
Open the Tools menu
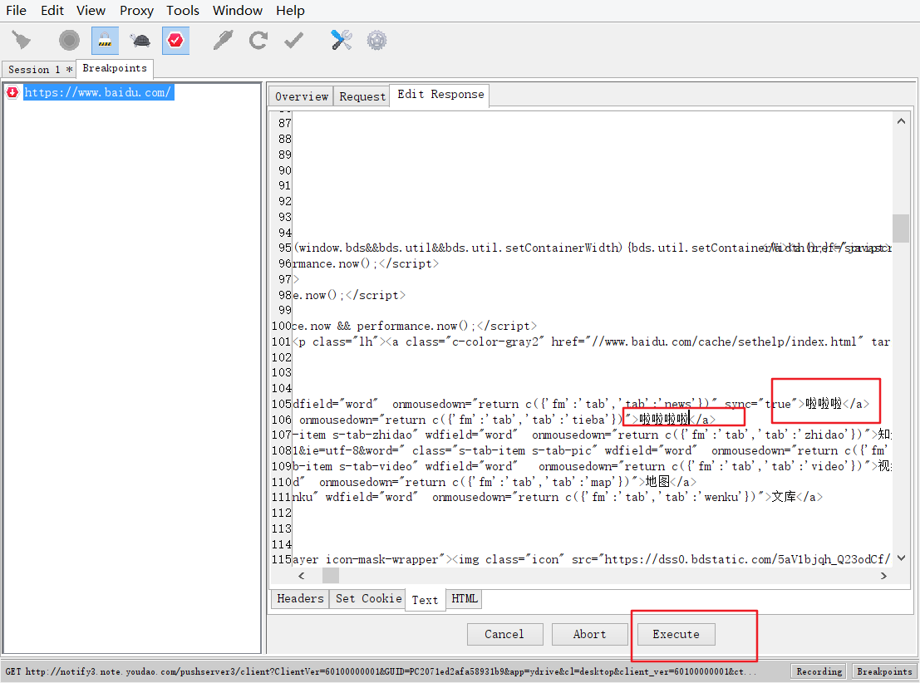click(183, 11)
